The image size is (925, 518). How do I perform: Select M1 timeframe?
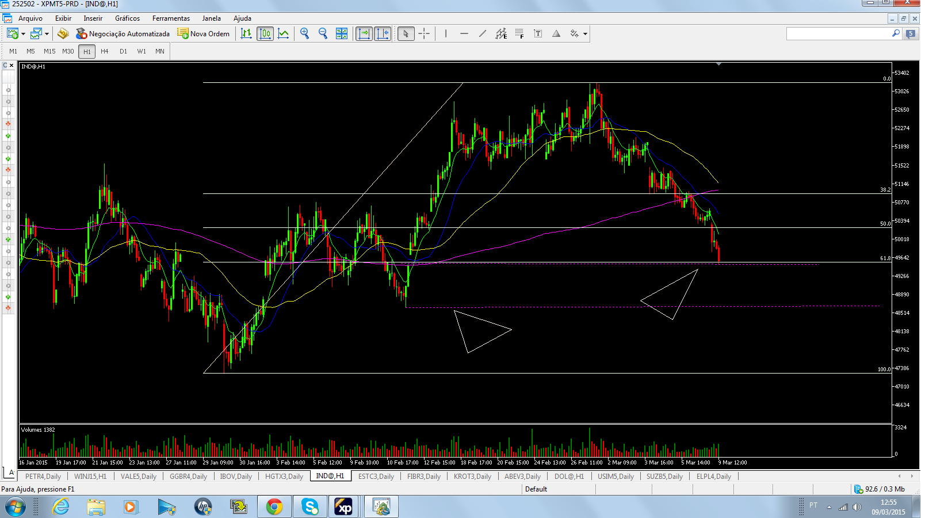[x=13, y=51]
